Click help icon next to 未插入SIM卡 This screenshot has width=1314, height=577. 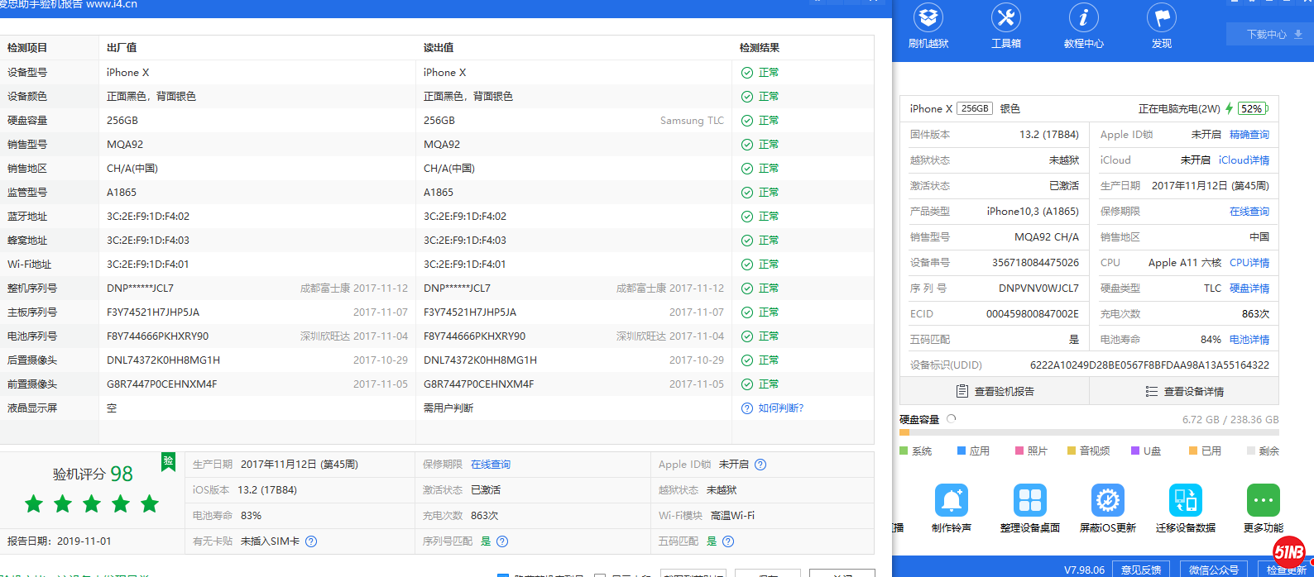311,541
